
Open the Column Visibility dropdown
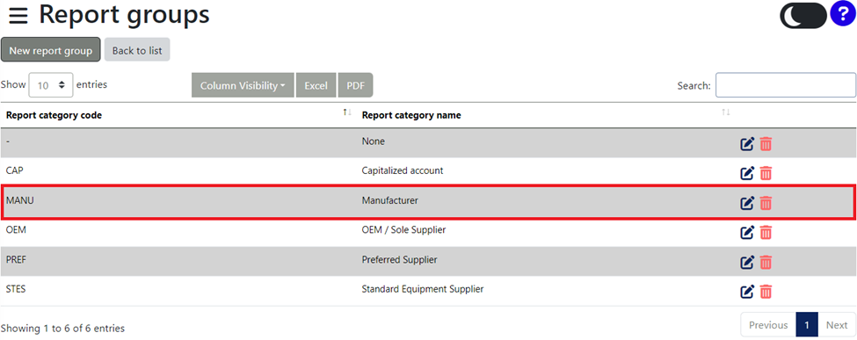tap(243, 85)
